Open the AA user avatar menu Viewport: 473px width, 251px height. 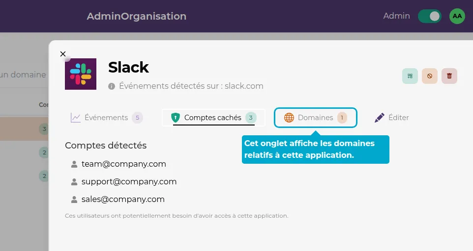(457, 16)
